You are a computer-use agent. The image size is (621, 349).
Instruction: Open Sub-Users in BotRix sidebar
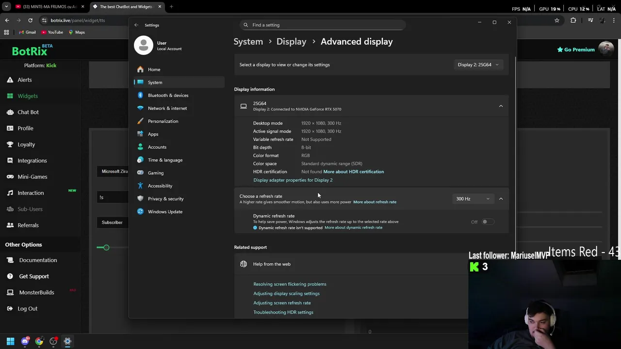30,209
